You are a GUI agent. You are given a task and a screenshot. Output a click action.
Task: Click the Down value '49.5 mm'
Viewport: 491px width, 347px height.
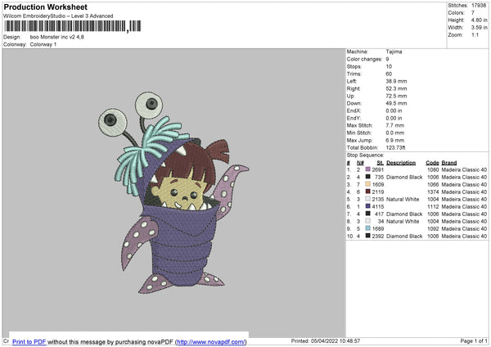coord(396,103)
